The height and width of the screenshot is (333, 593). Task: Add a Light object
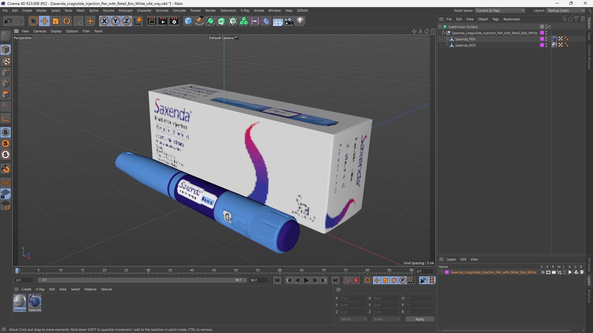pos(300,21)
